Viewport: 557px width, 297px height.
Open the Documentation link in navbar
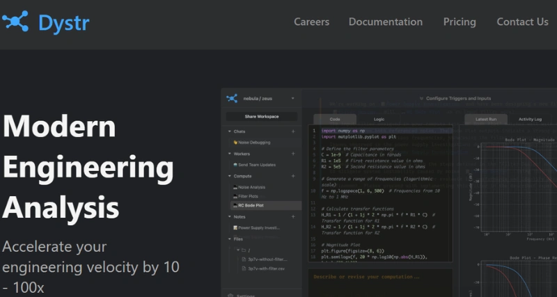point(386,22)
